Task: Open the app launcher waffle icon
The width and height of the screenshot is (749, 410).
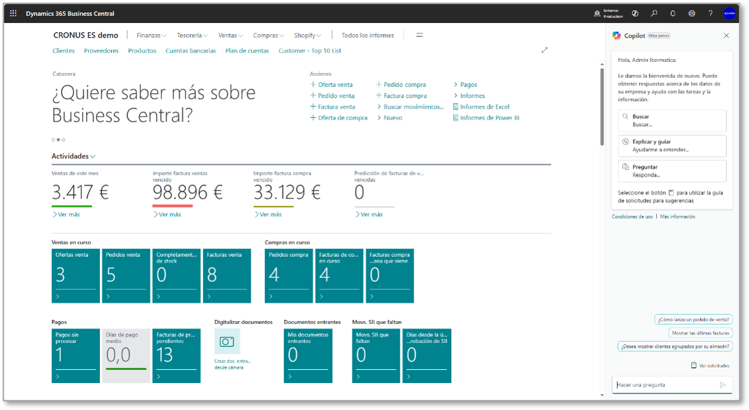Action: pos(13,13)
